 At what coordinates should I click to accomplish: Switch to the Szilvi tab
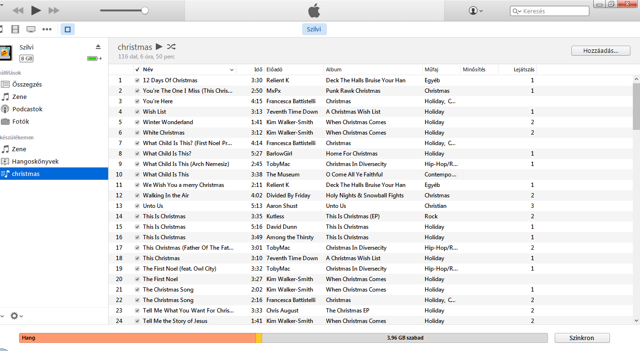click(x=314, y=29)
